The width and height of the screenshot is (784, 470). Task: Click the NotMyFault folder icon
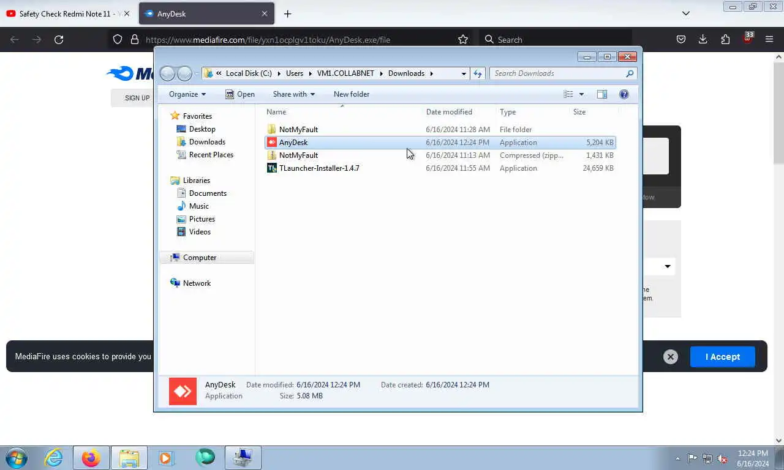tap(272, 130)
